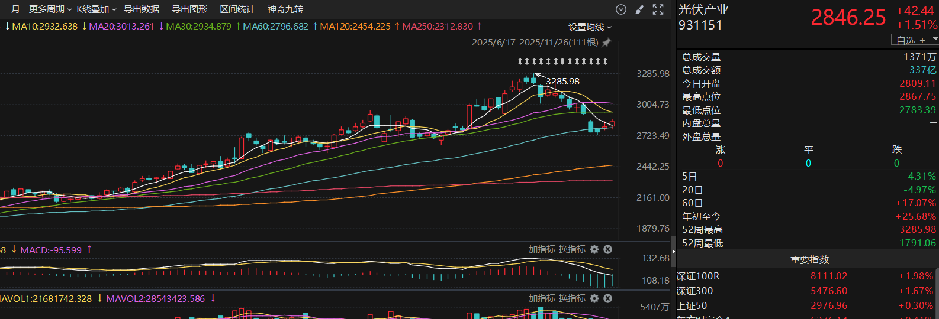The image size is (939, 319).
Task: Select 神奇九转 indicator
Action: click(285, 9)
